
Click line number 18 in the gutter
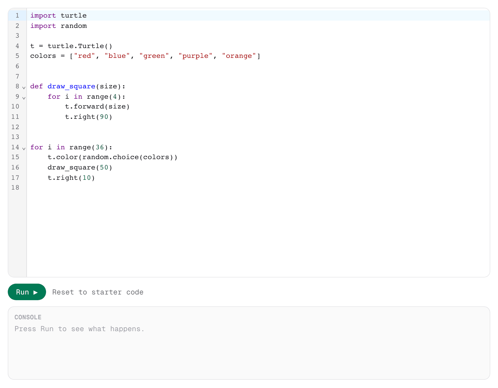click(15, 188)
